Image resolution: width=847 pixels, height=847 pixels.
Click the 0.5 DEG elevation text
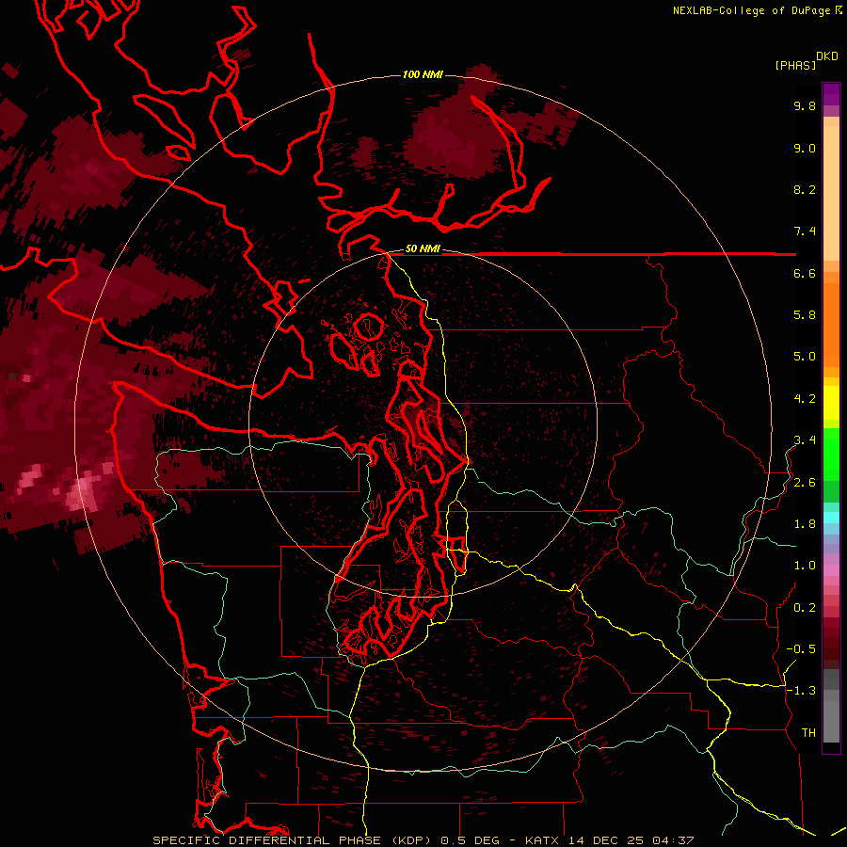coord(470,840)
